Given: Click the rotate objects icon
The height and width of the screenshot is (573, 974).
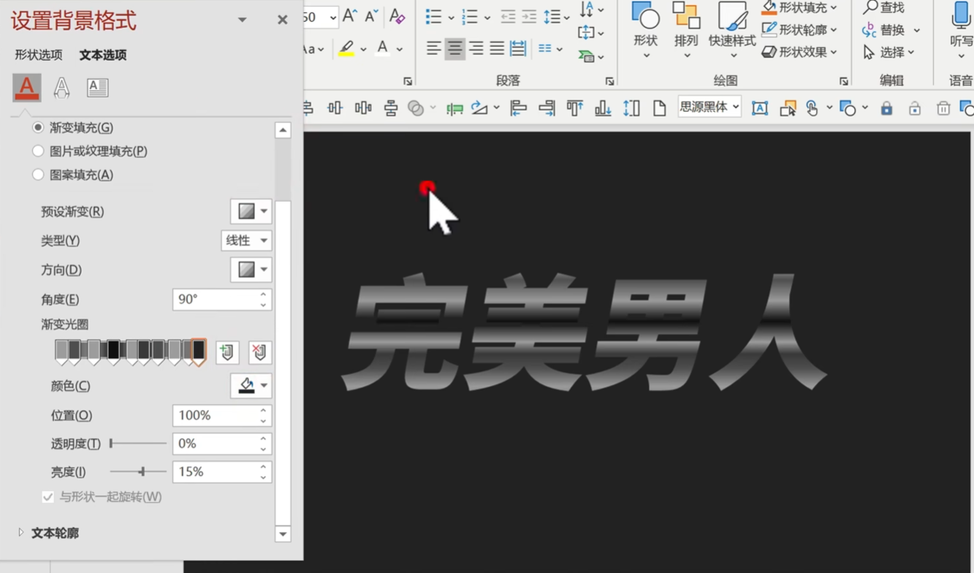Looking at the screenshot, I should [x=479, y=108].
